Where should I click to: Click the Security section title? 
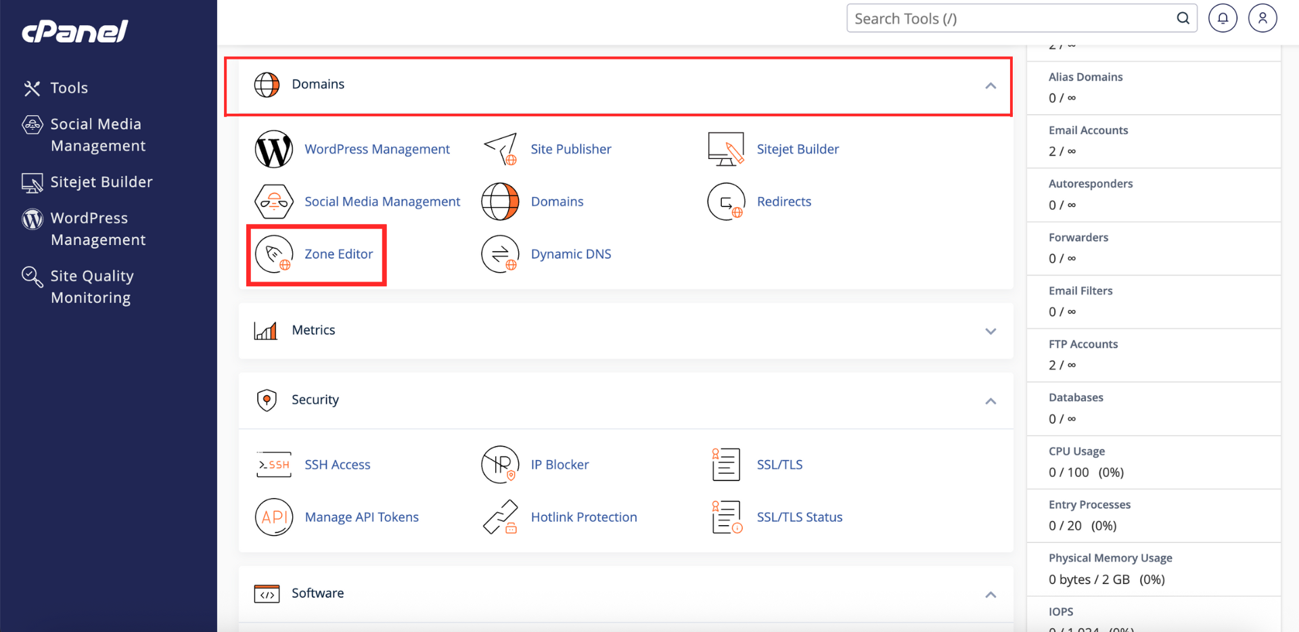(x=315, y=400)
